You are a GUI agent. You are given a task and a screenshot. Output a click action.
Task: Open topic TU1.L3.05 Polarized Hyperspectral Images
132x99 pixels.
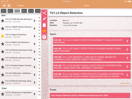[92, 75]
